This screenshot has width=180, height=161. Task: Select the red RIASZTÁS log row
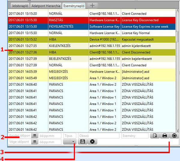coord(90,20)
